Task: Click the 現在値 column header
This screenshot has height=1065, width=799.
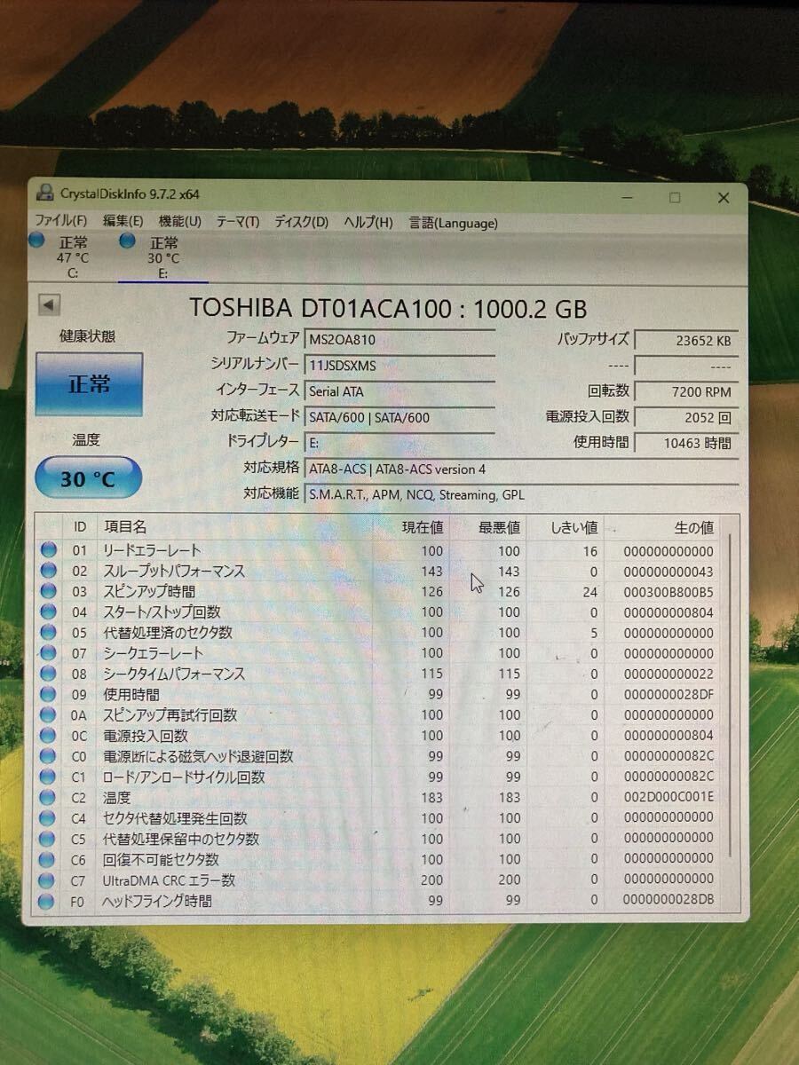Action: [422, 527]
